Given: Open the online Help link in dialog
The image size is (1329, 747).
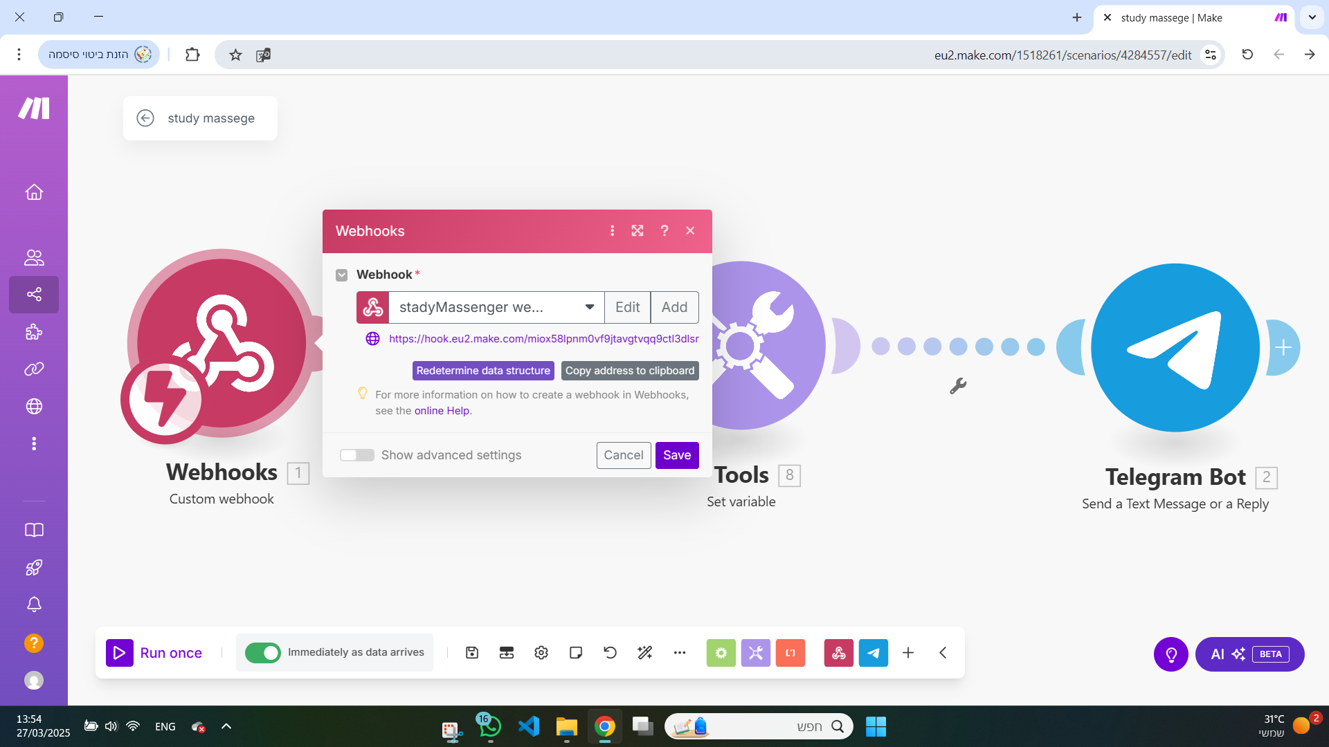Looking at the screenshot, I should 441,410.
